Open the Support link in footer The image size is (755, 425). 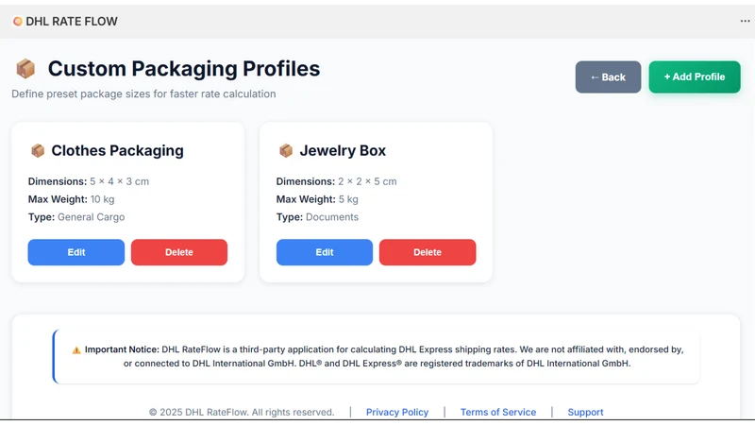(585, 412)
